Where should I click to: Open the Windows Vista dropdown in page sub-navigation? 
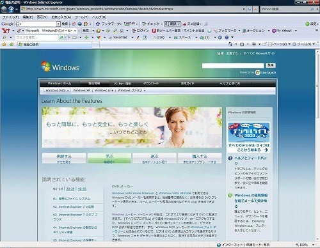[x=57, y=91]
